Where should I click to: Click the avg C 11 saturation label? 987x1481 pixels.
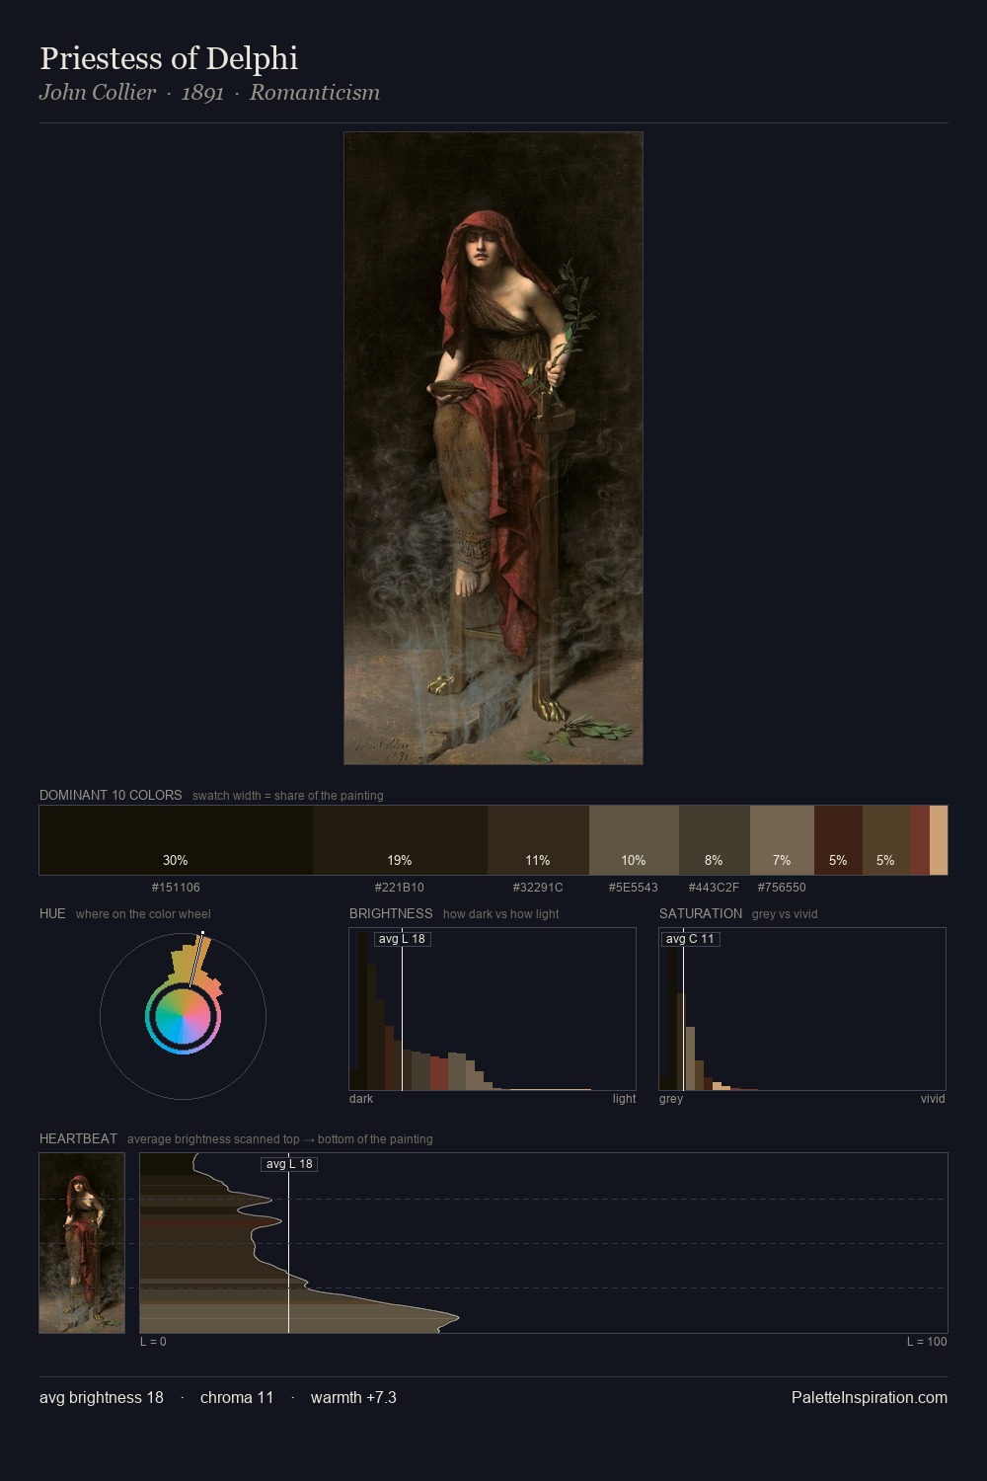point(690,939)
